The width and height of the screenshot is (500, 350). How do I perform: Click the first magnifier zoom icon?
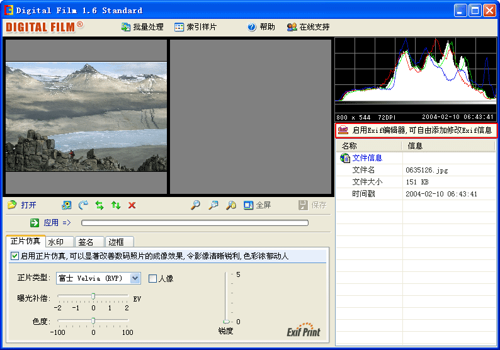pyautogui.click(x=195, y=205)
